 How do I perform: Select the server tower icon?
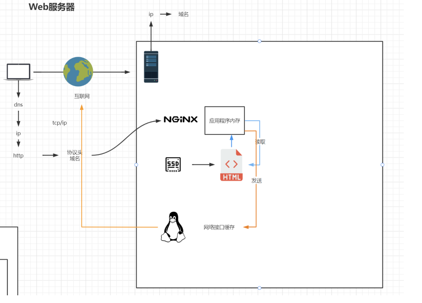(151, 67)
